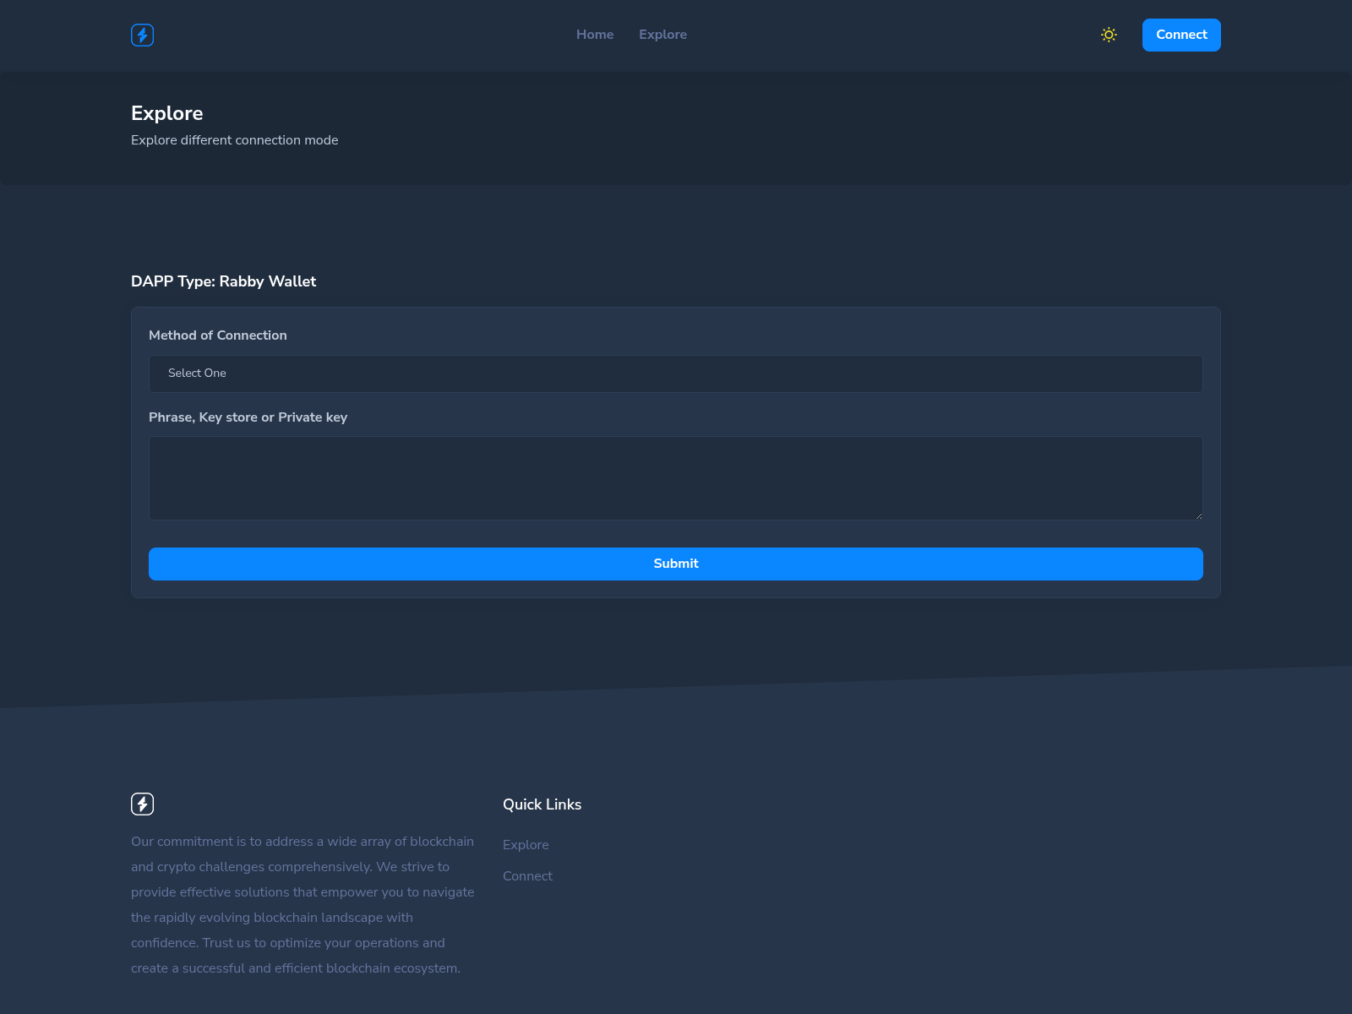Open the Explore nav item in header

point(662,35)
